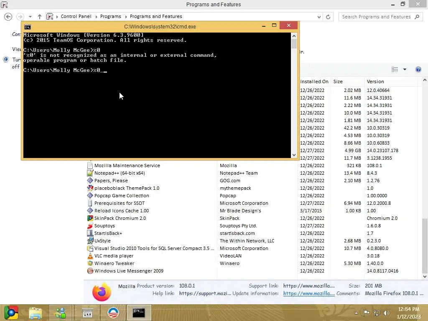
Task: Click the Notepad++ program icon
Action: [90, 173]
